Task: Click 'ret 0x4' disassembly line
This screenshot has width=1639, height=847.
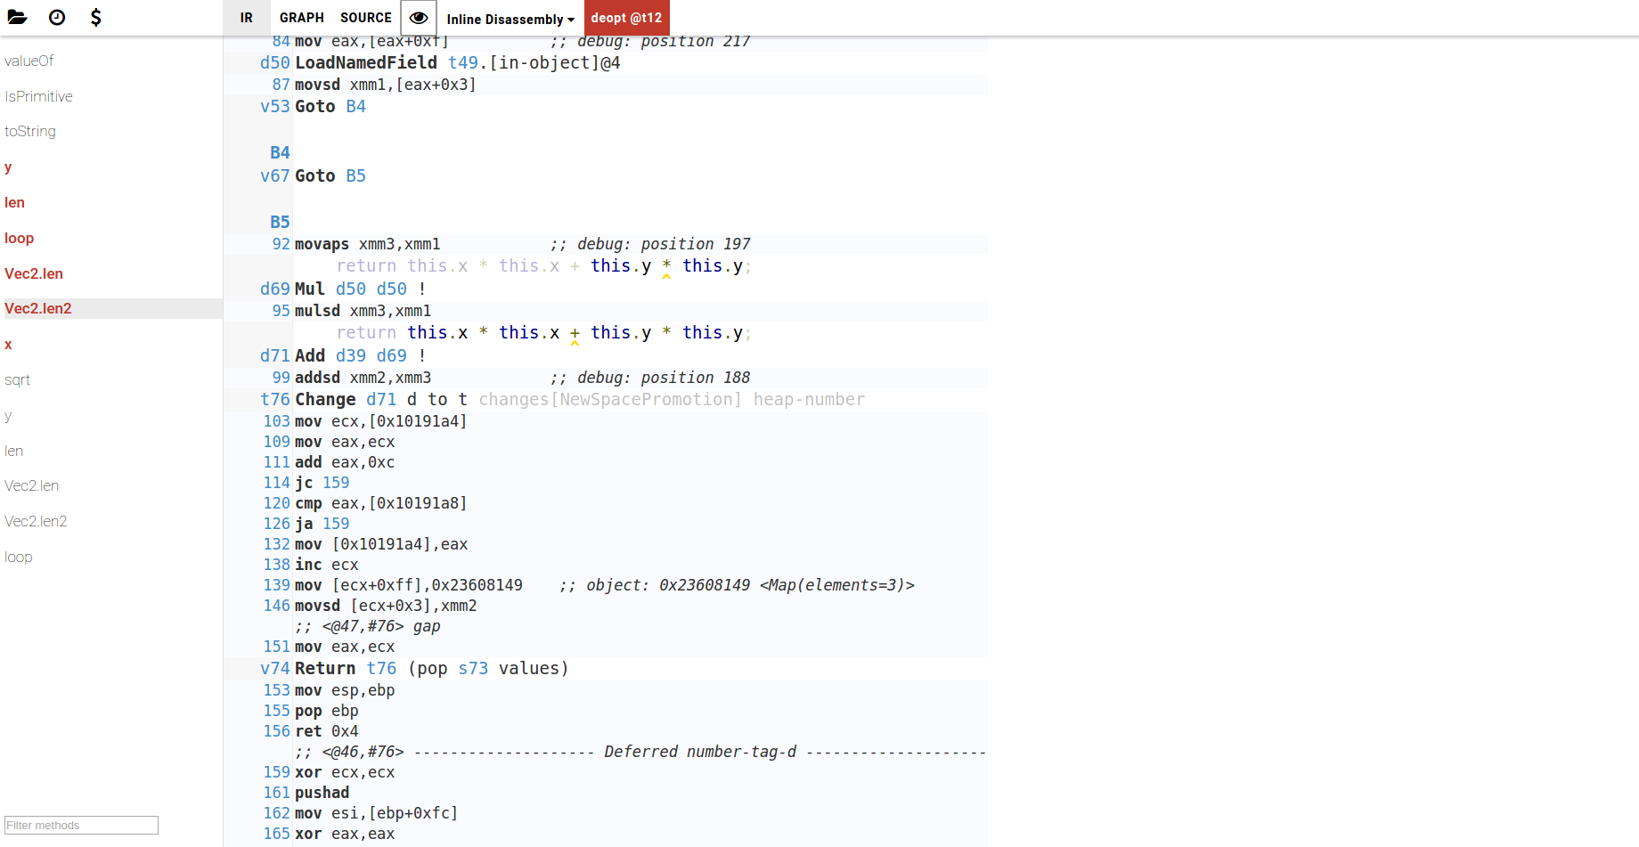Action: 327,731
